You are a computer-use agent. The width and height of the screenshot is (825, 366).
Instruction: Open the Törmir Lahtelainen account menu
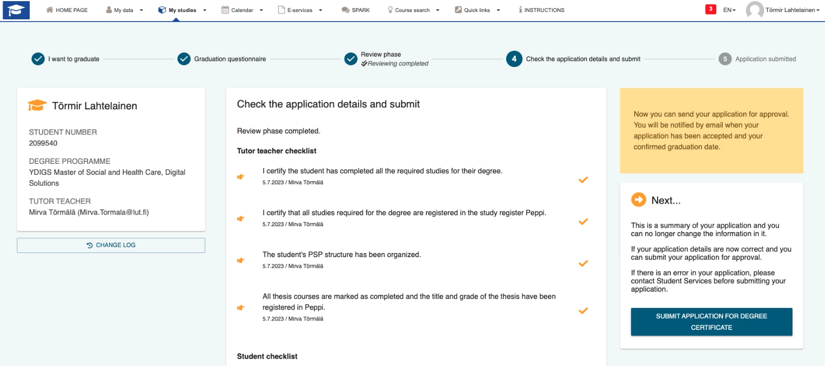pos(785,9)
